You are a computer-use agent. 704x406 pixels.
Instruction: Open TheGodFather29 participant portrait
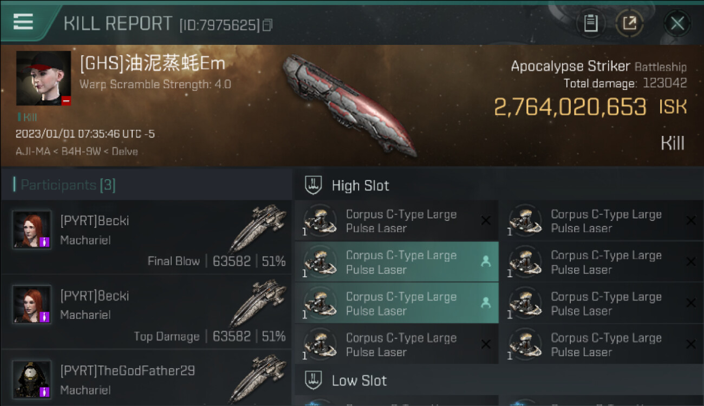pyautogui.click(x=32, y=379)
